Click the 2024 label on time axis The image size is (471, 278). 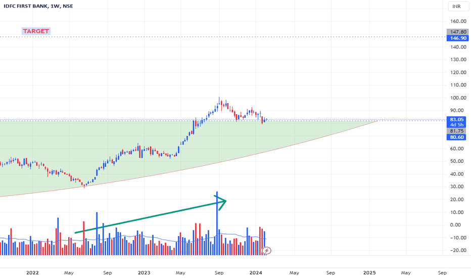(256, 273)
